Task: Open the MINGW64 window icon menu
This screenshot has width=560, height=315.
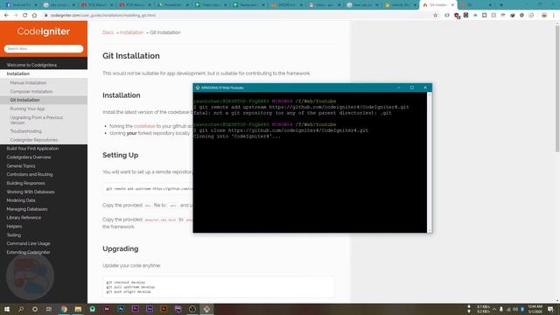Action: [x=198, y=87]
